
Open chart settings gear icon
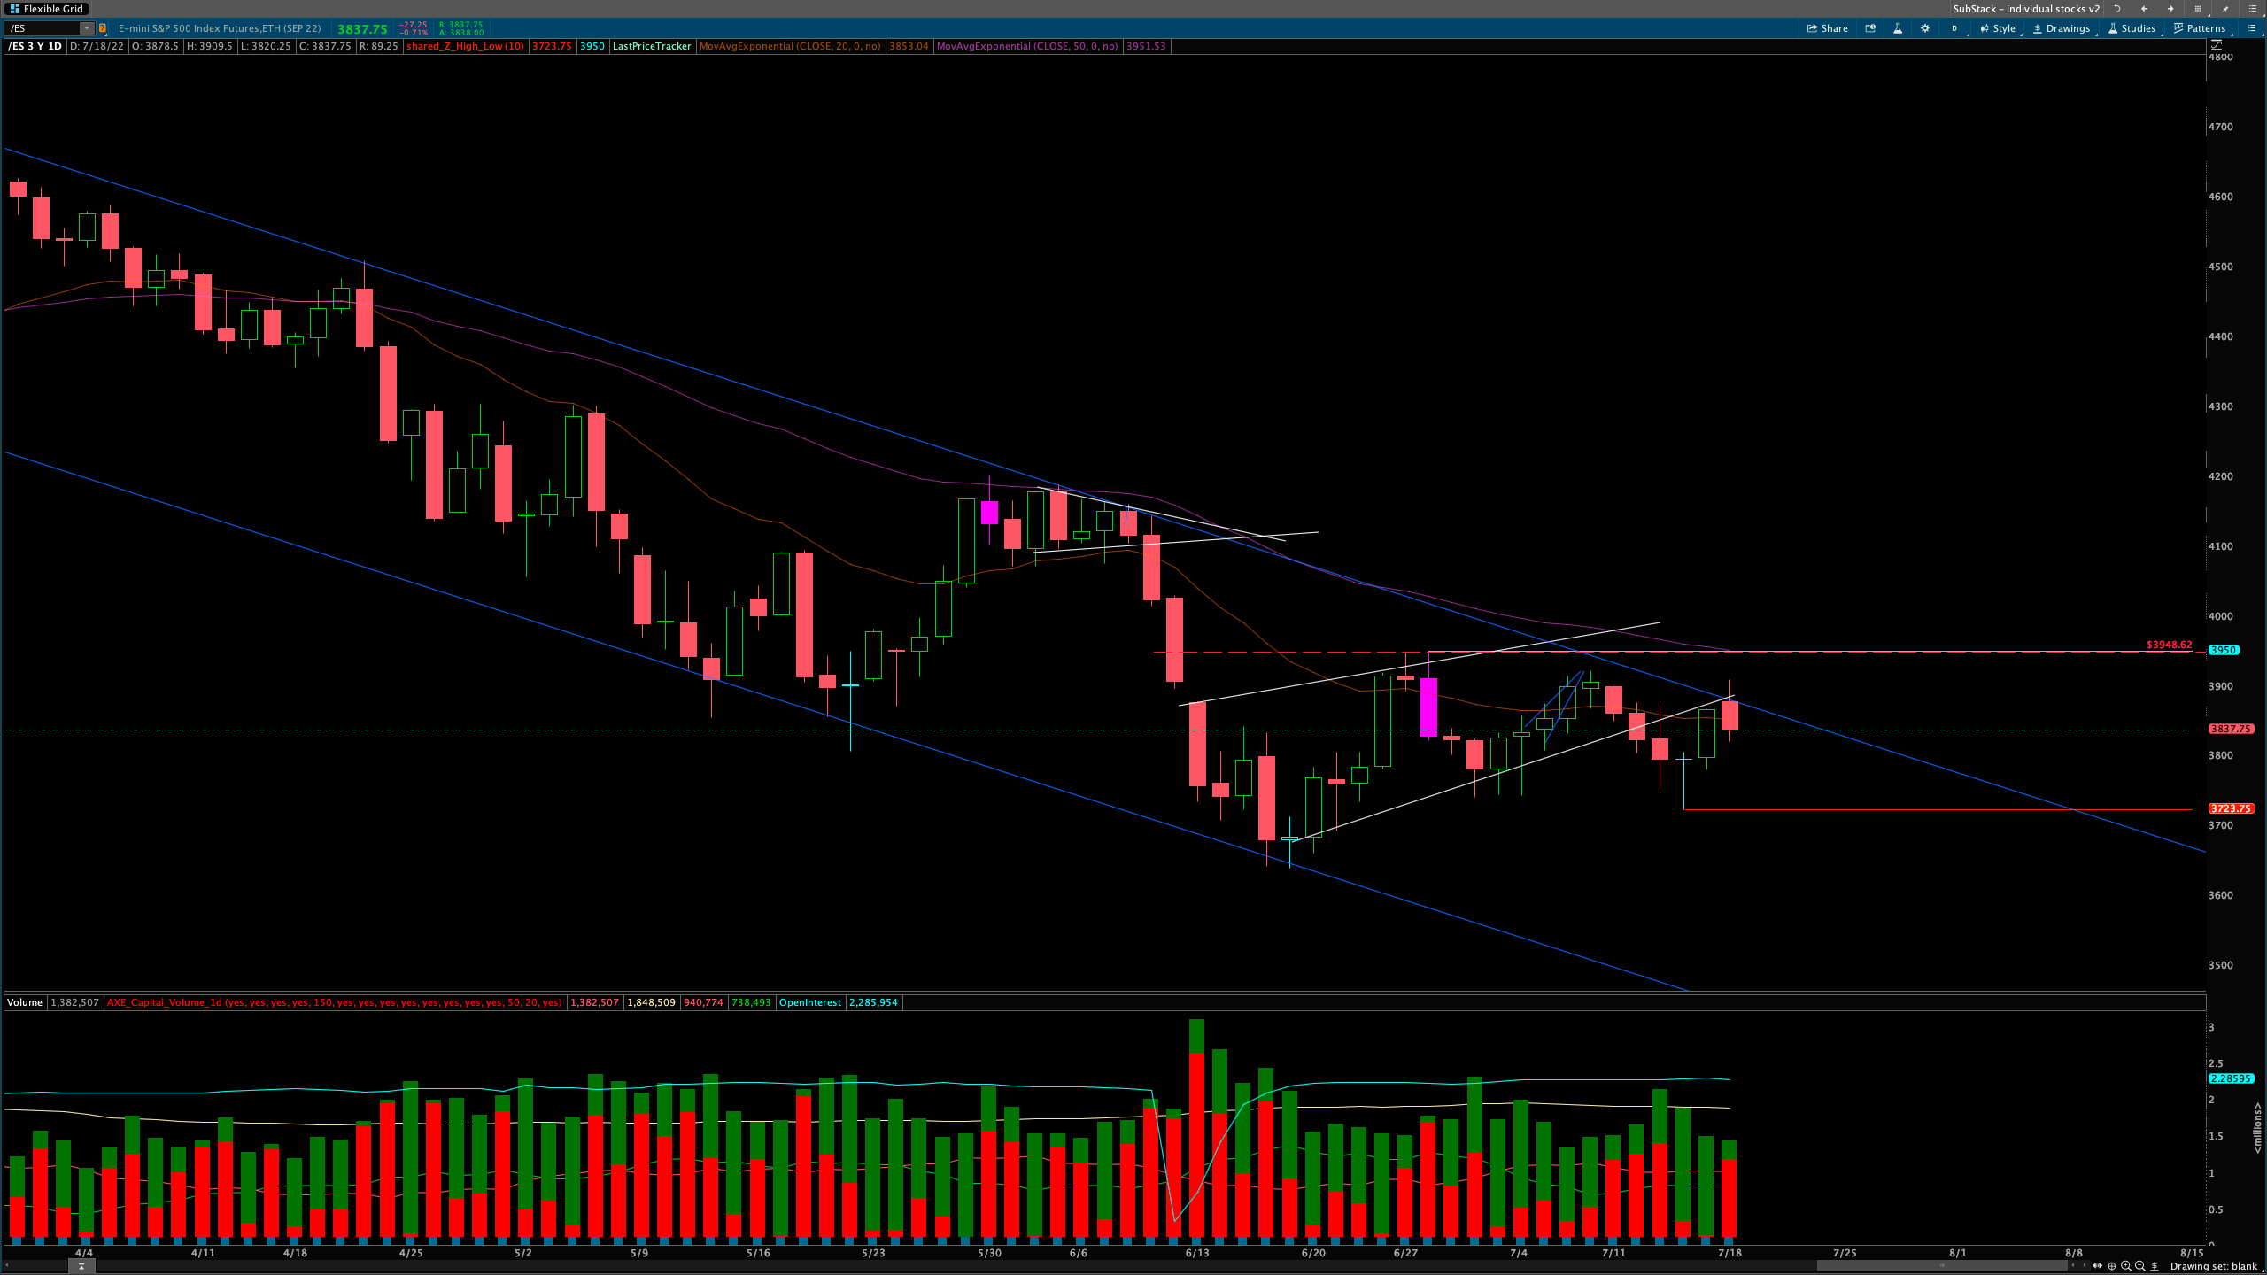(x=1924, y=28)
